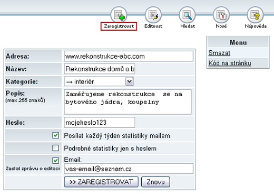
Task: Open the Kód na stránku link
Action: [x=230, y=63]
